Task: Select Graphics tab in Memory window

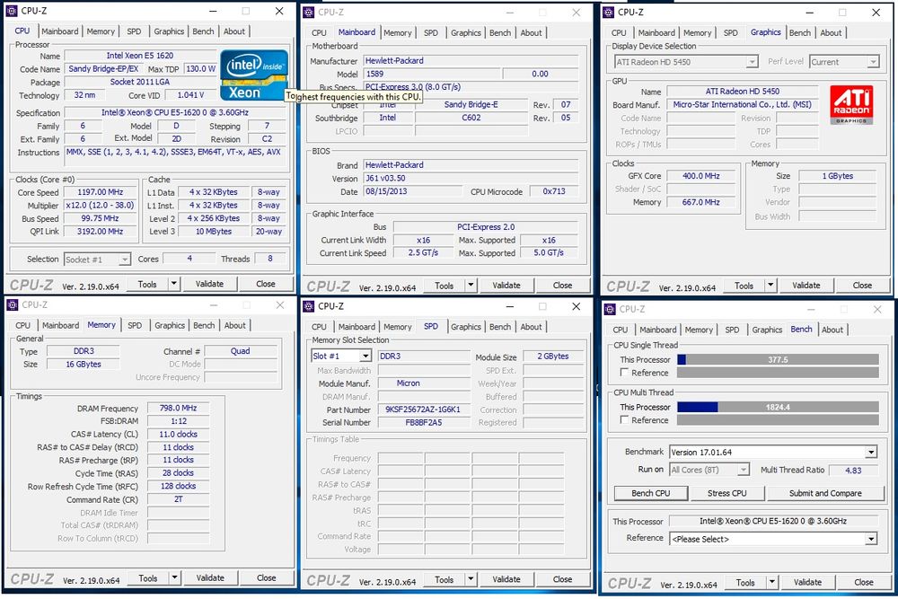Action: pos(170,325)
